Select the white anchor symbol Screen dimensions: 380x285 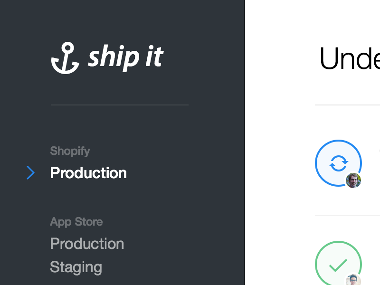point(65,57)
